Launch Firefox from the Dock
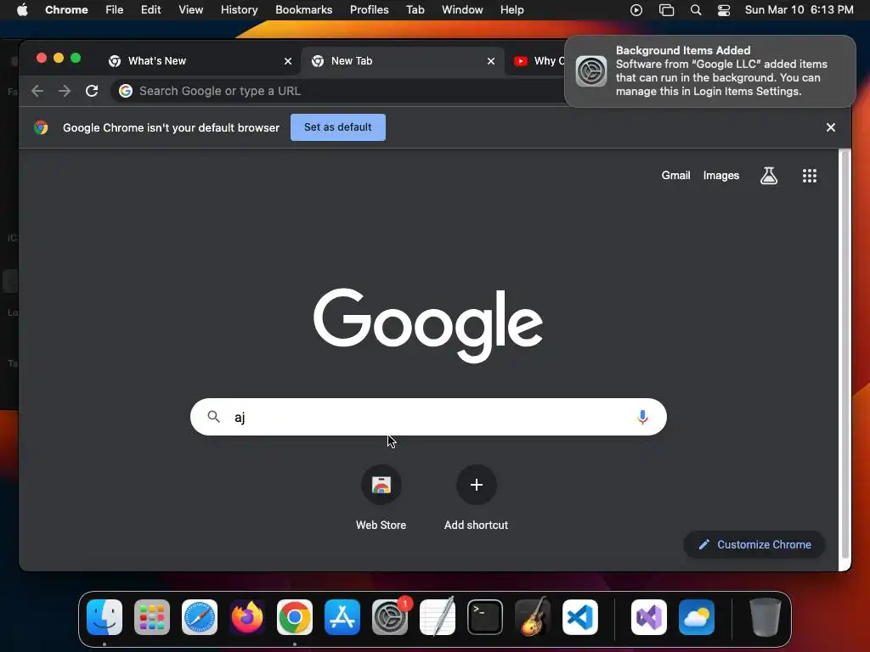 247,617
